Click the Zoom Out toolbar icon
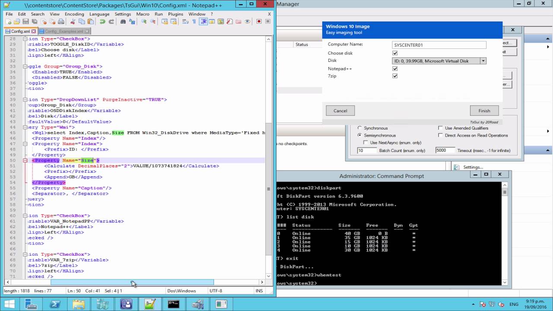Screen dimensions: 553x311 click(x=153, y=22)
